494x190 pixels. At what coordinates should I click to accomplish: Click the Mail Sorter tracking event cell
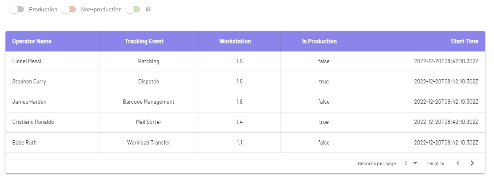pos(149,122)
